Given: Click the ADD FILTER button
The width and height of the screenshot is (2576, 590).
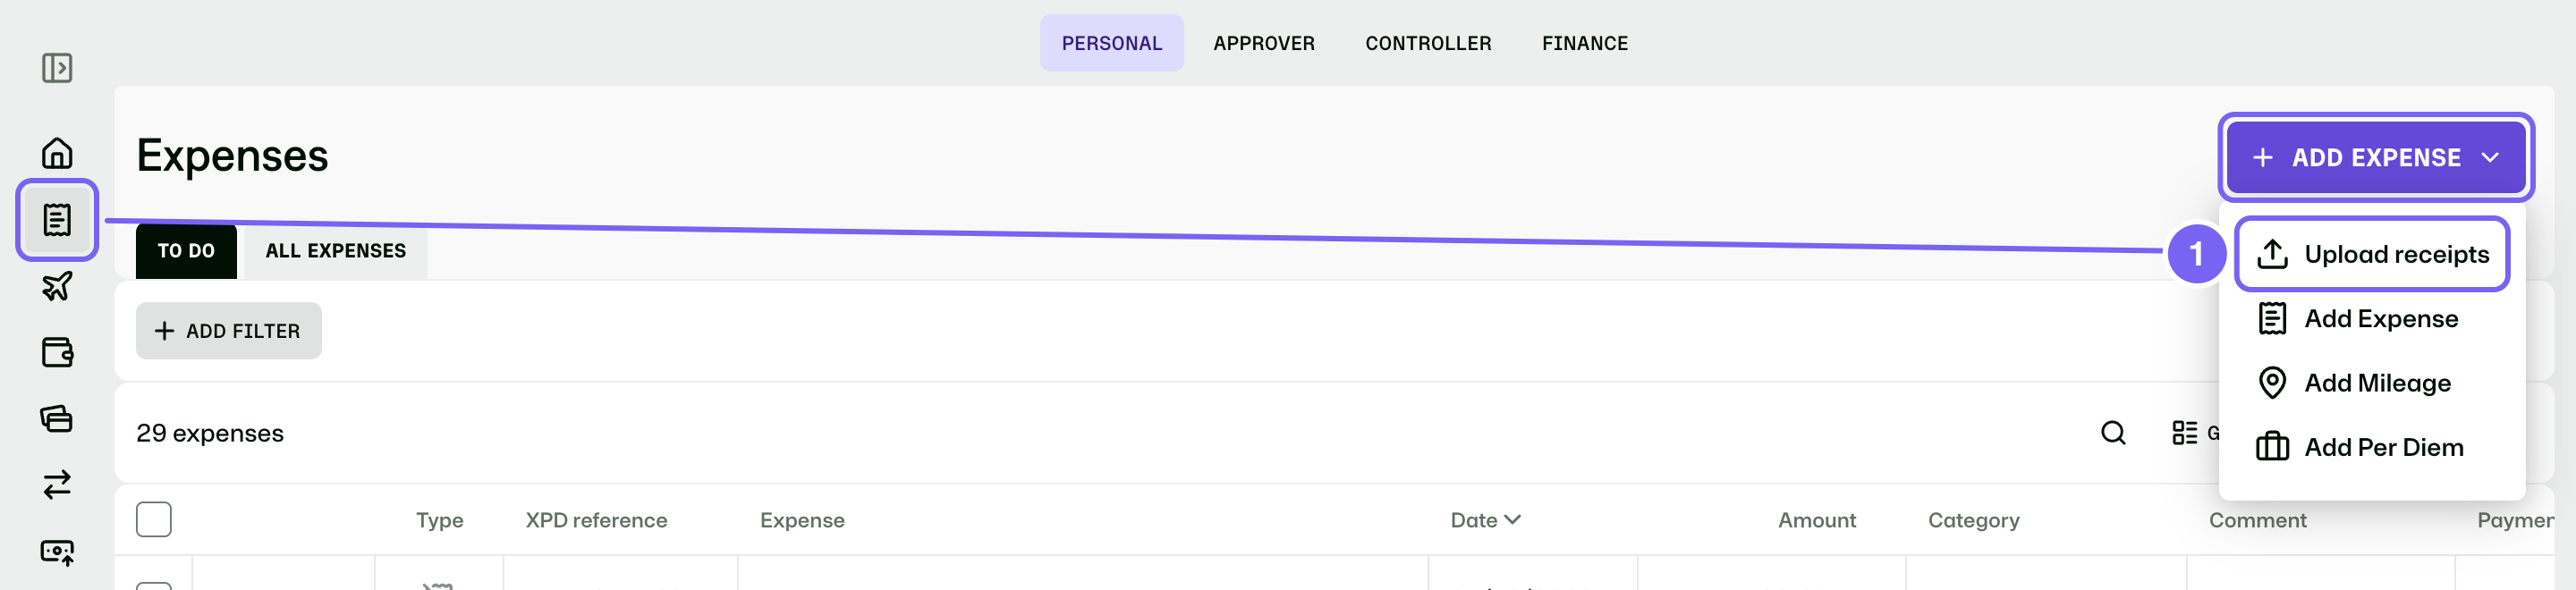Looking at the screenshot, I should (229, 331).
